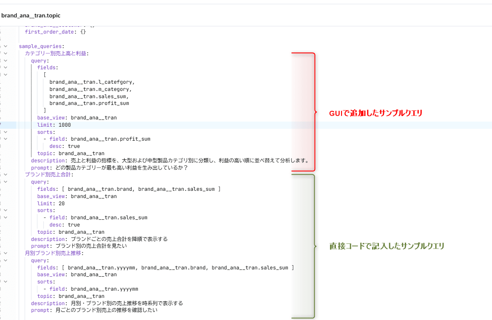The image size is (492, 320).
Task: Click the limit: 20 line
Action: point(51,203)
